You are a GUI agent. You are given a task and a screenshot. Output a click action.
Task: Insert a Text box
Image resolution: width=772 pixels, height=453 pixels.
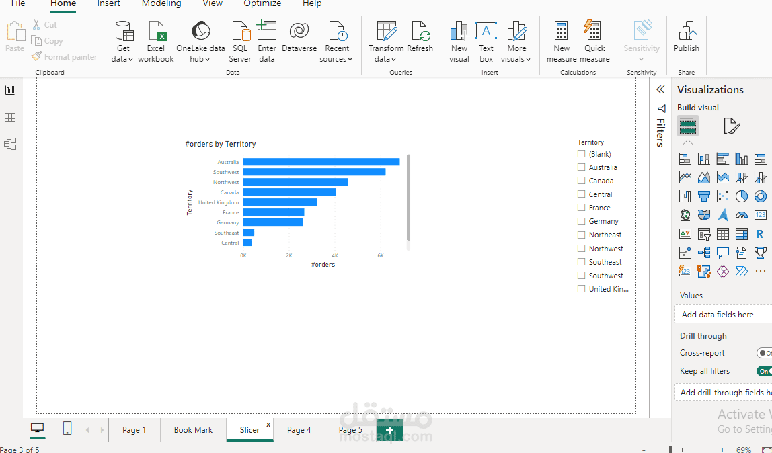(x=486, y=42)
